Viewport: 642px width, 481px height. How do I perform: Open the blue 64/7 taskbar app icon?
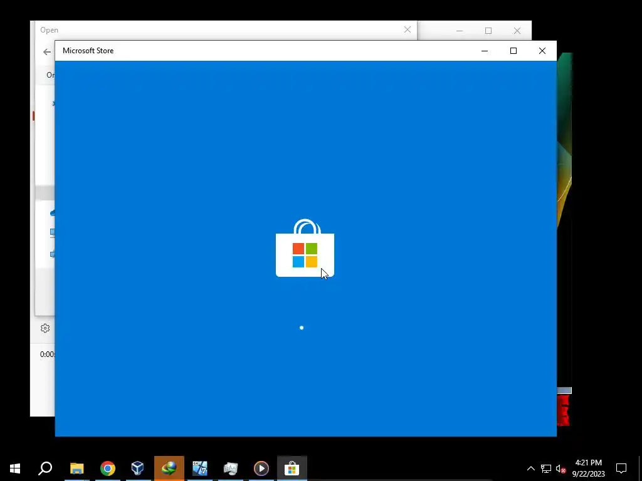(x=200, y=468)
